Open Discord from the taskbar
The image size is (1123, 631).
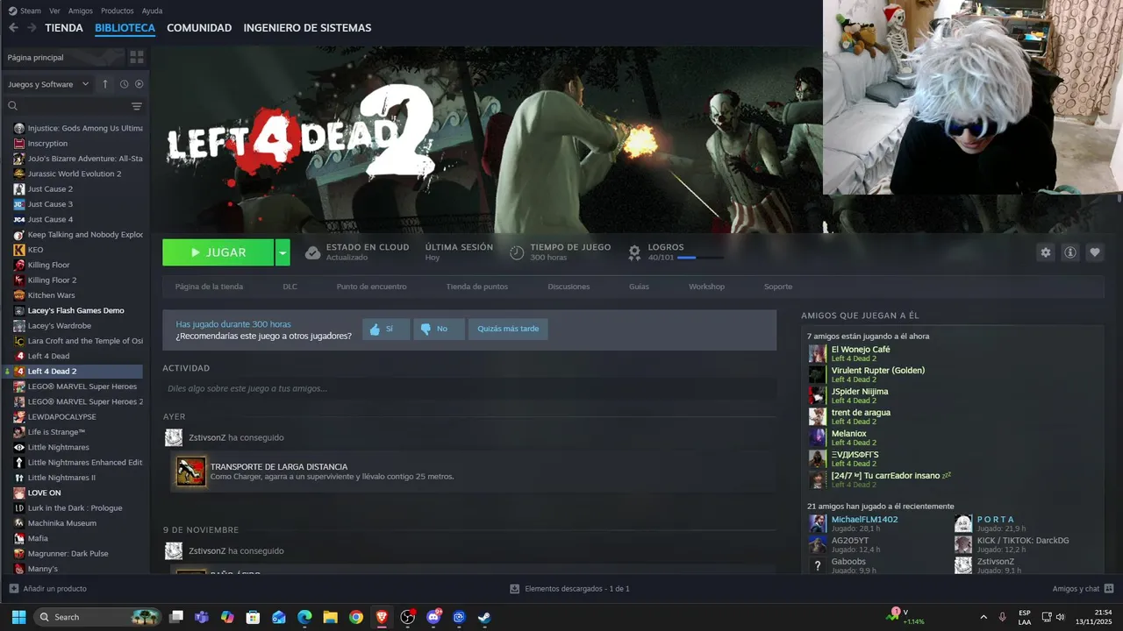point(433,617)
